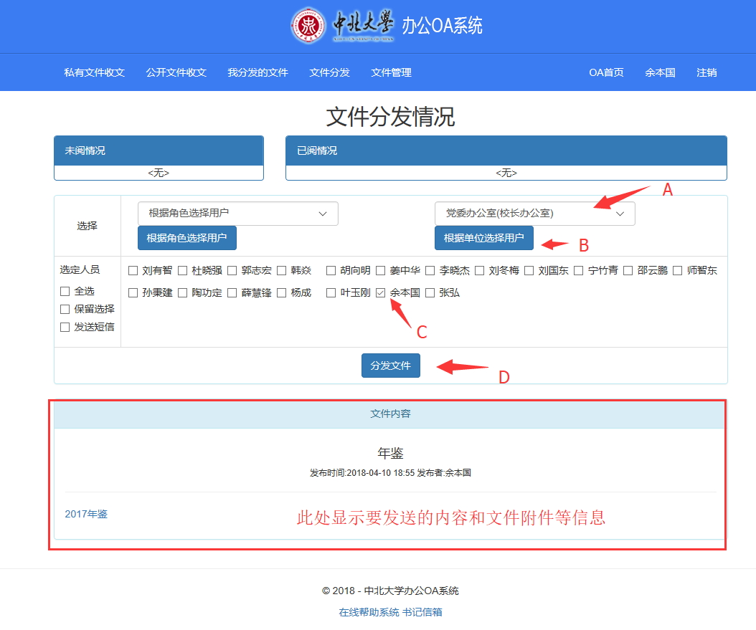The image size is (756, 630).
Task: Check the box for 张弘
Action: [430, 292]
